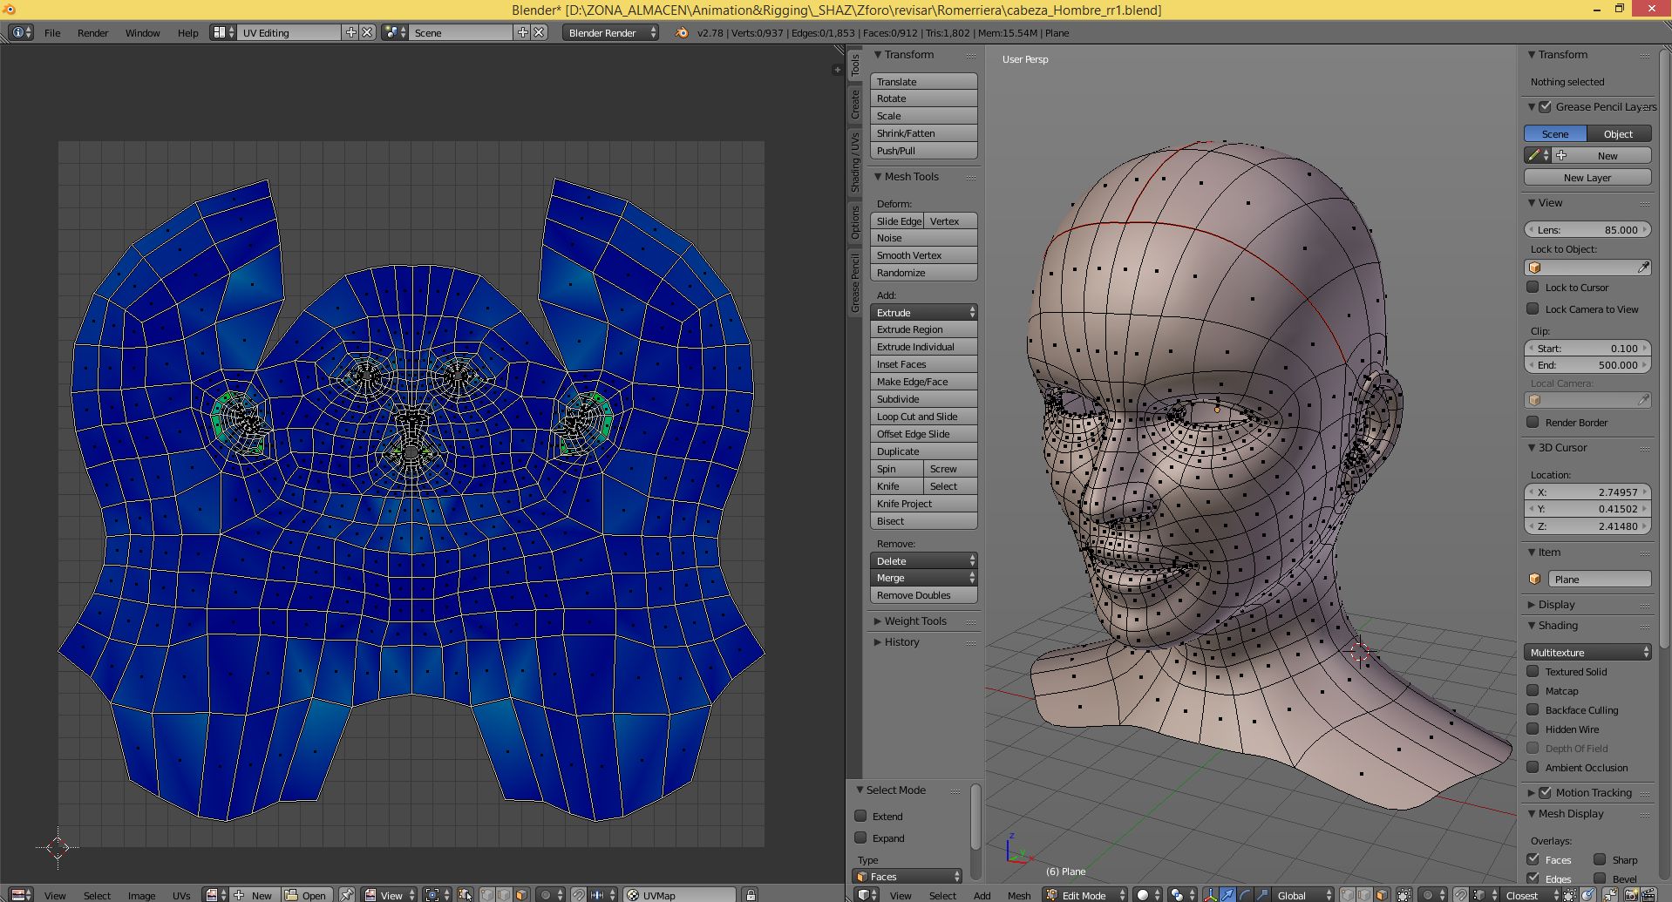
Task: Click the Plane item name field
Action: (1599, 579)
